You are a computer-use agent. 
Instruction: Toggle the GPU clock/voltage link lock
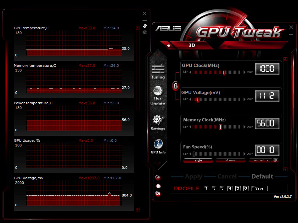coord(175,86)
